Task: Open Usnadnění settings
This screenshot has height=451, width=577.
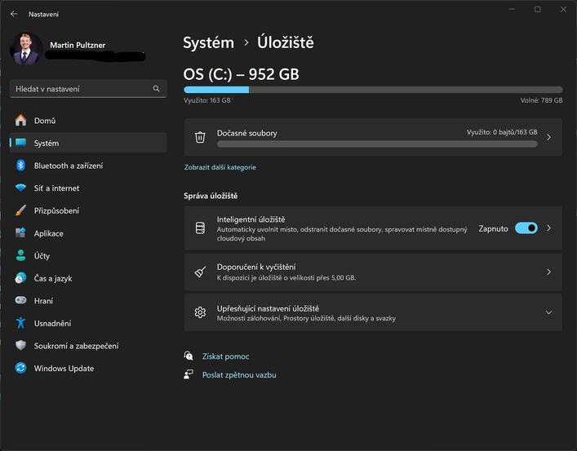Action: point(88,323)
